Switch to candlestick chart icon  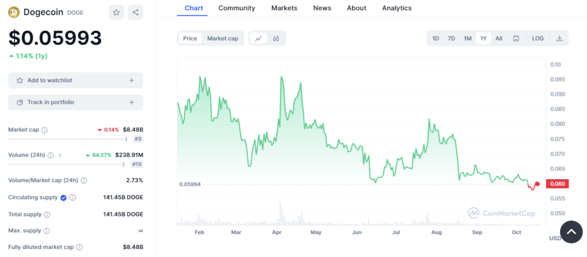click(276, 38)
